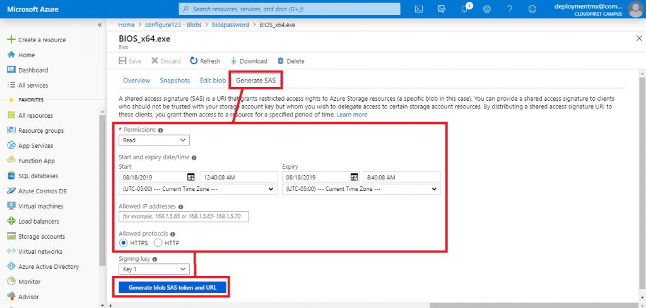Collapse the left sidebar with chevron
This screenshot has height=308, width=646.
point(100,25)
